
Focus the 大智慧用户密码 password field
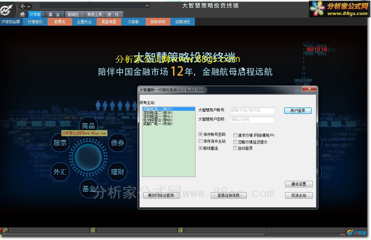(252, 119)
